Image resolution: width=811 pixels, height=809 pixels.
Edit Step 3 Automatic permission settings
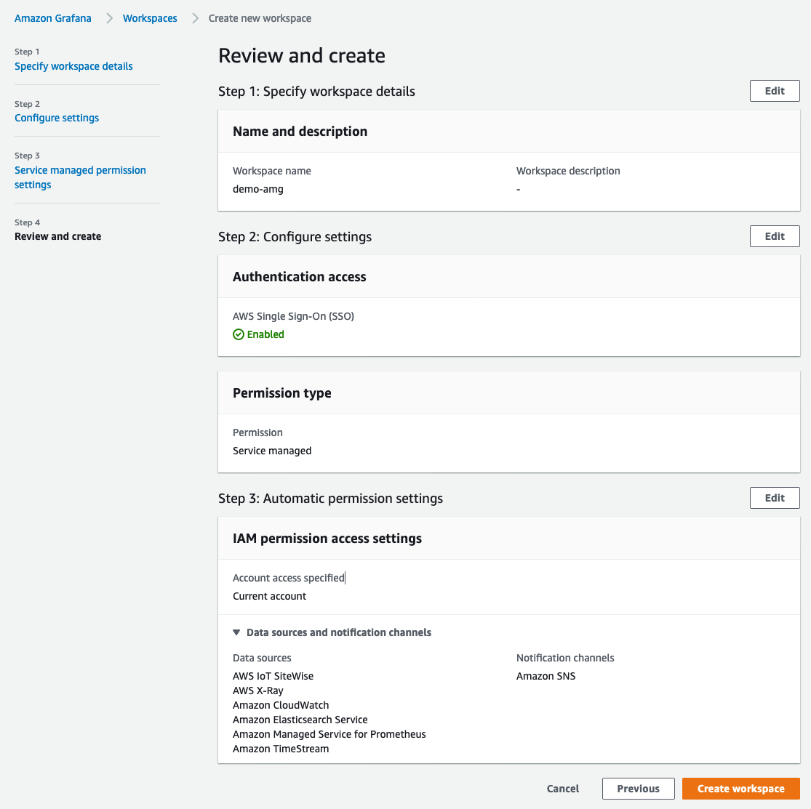point(775,498)
